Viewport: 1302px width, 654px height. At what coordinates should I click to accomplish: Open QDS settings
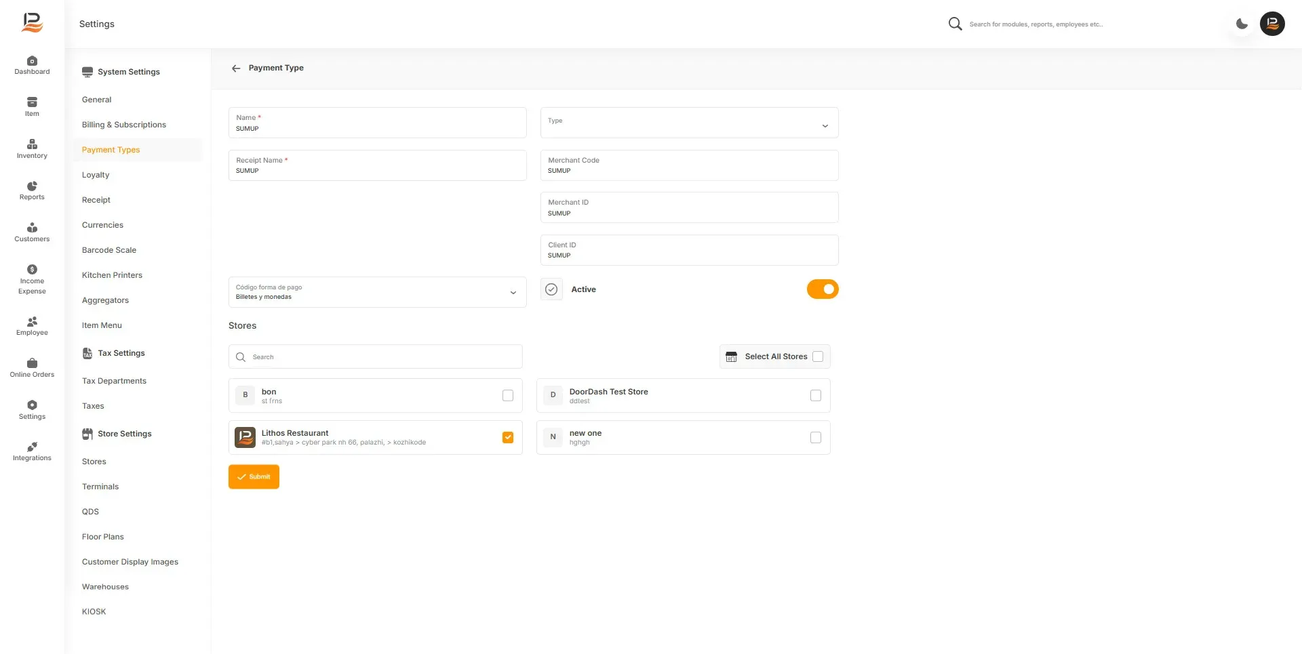point(90,512)
